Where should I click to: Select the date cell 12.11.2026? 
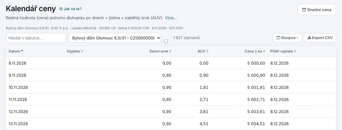pos(18,112)
